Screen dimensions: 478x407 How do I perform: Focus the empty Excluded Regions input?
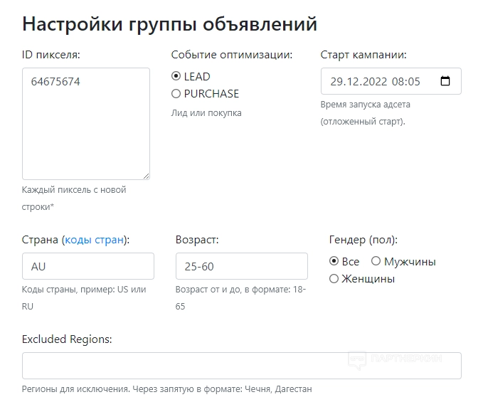coord(242,366)
